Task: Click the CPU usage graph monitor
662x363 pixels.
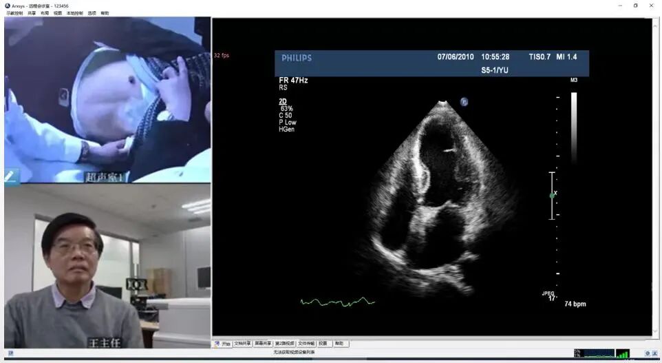Action: 594,353
